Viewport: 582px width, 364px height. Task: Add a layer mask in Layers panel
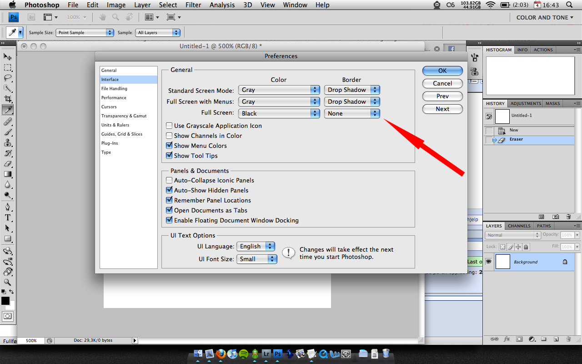519,339
